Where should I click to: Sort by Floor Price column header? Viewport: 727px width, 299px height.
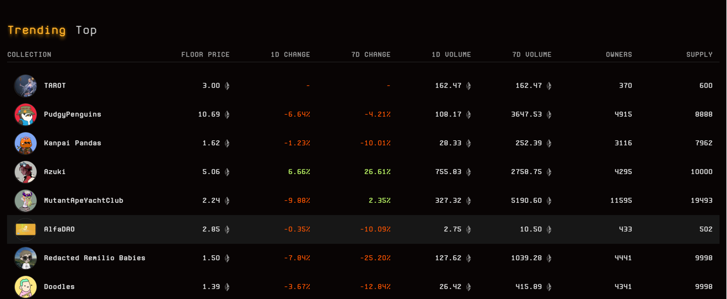[x=205, y=54]
